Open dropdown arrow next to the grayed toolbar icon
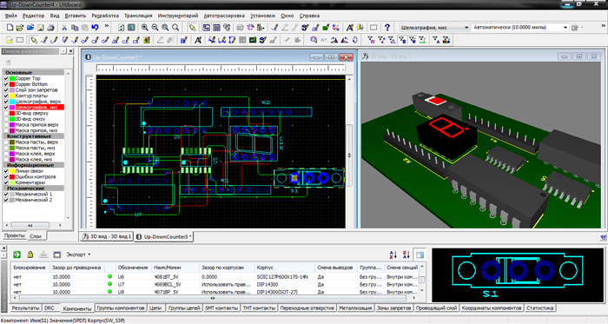 [x=583, y=28]
